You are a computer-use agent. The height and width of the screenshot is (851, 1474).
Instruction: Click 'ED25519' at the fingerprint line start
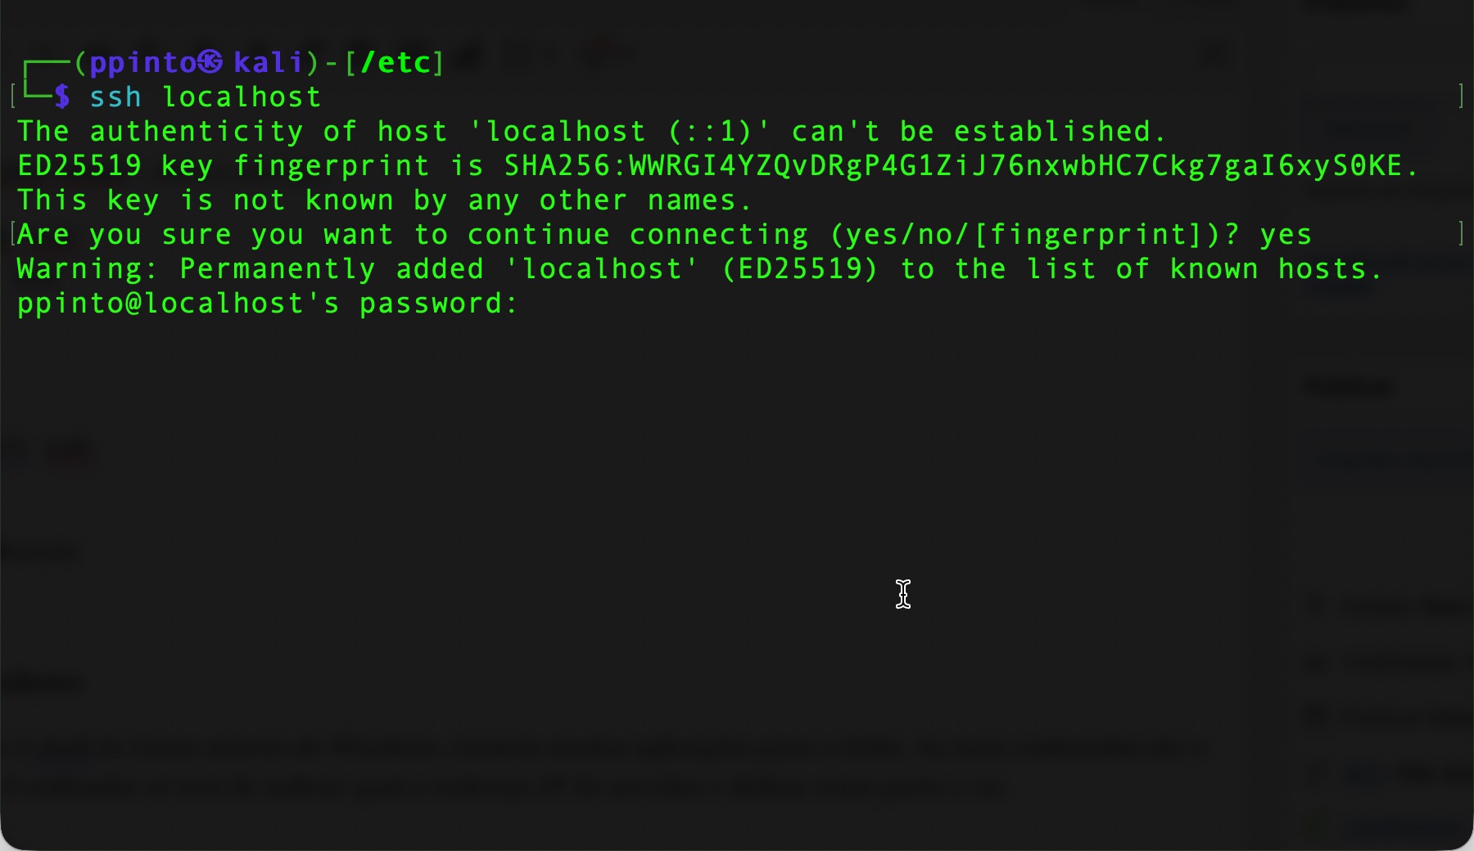[79, 166]
